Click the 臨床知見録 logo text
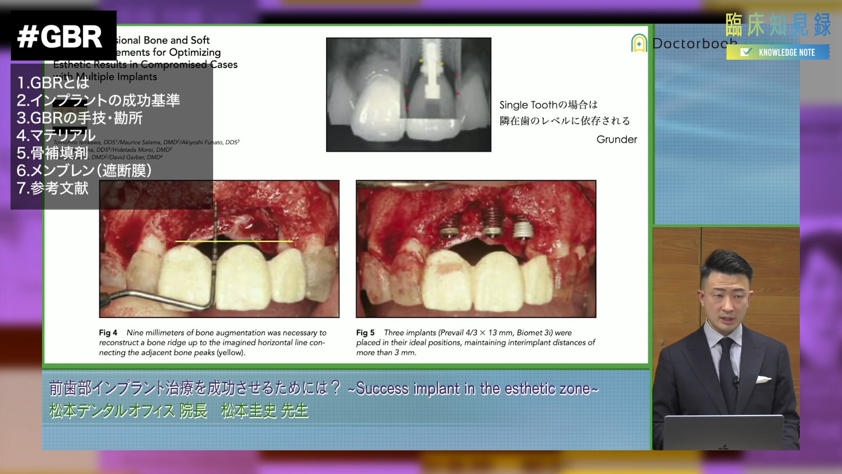 point(778,25)
